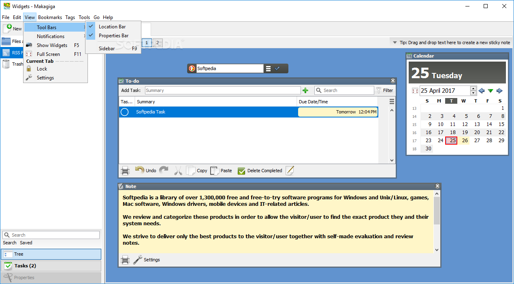The height and width of the screenshot is (284, 514).
Task: Click the calendar date field 25 April 2017
Action: point(445,91)
